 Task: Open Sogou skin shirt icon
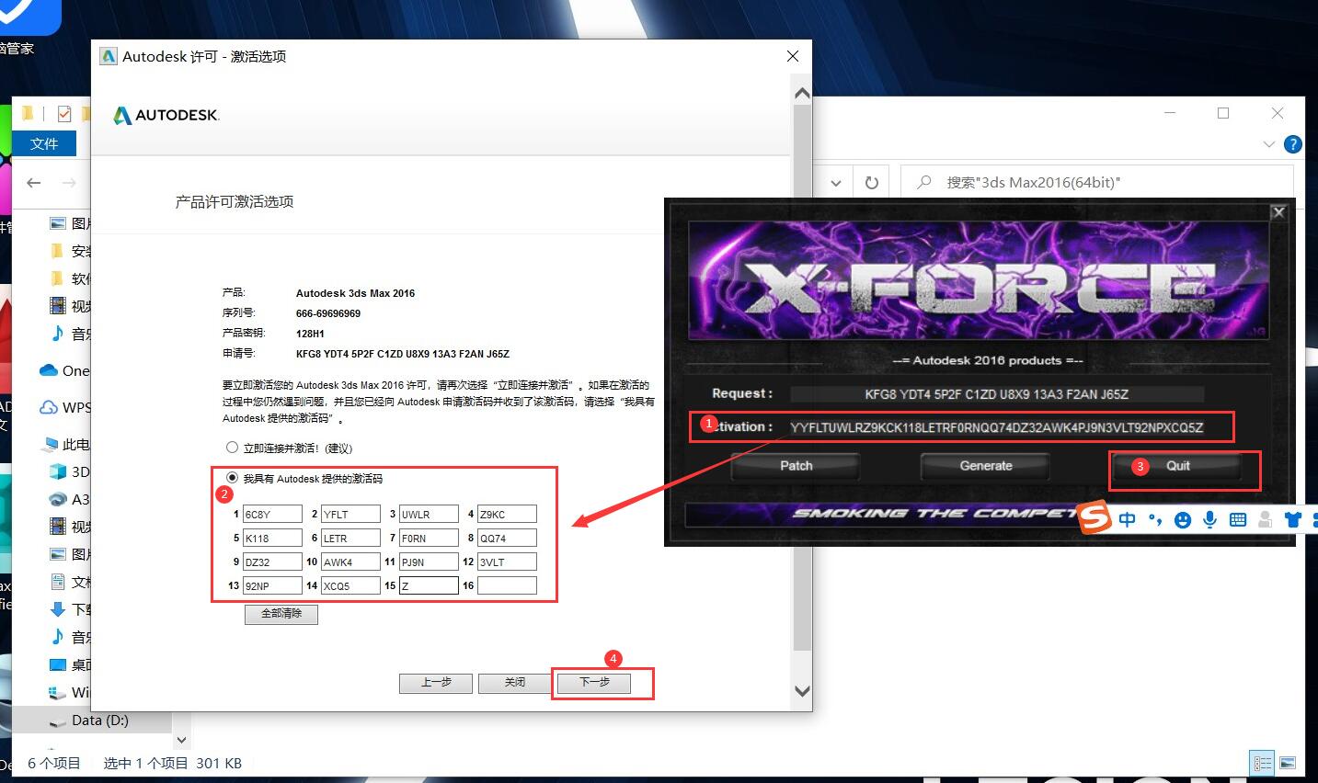pos(1292,519)
